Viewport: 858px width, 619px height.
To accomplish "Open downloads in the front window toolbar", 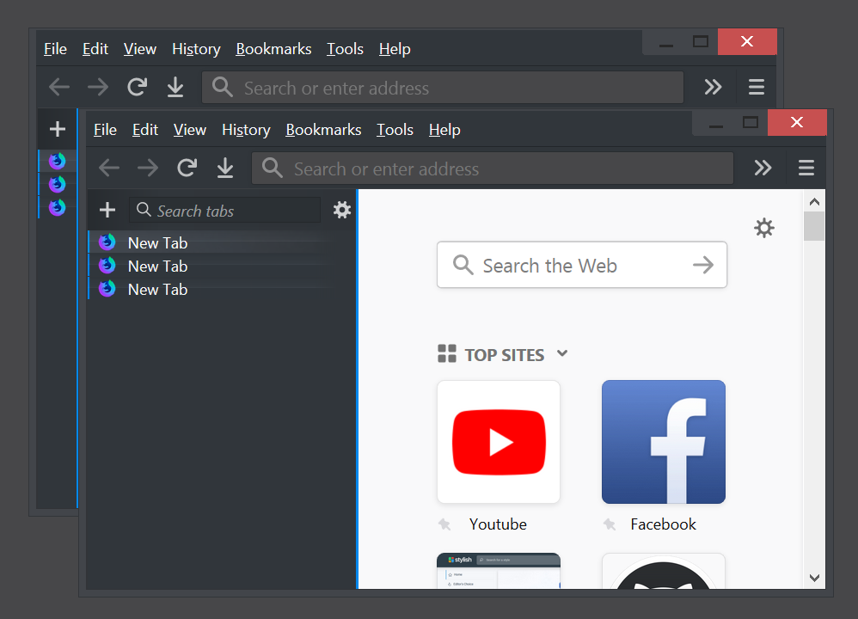I will pyautogui.click(x=225, y=168).
